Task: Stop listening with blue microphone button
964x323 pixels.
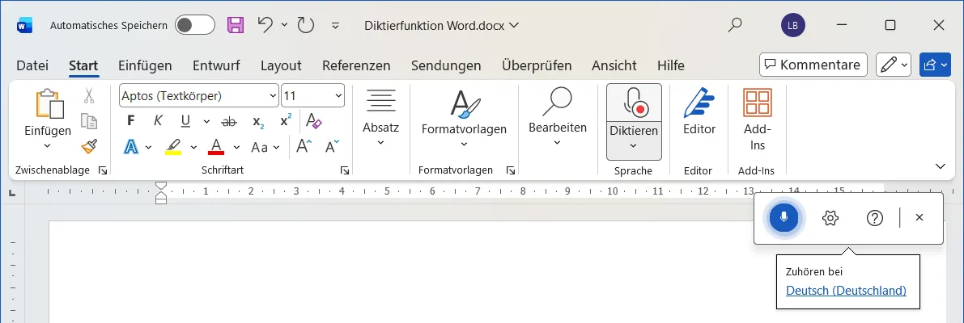Action: pyautogui.click(x=784, y=217)
